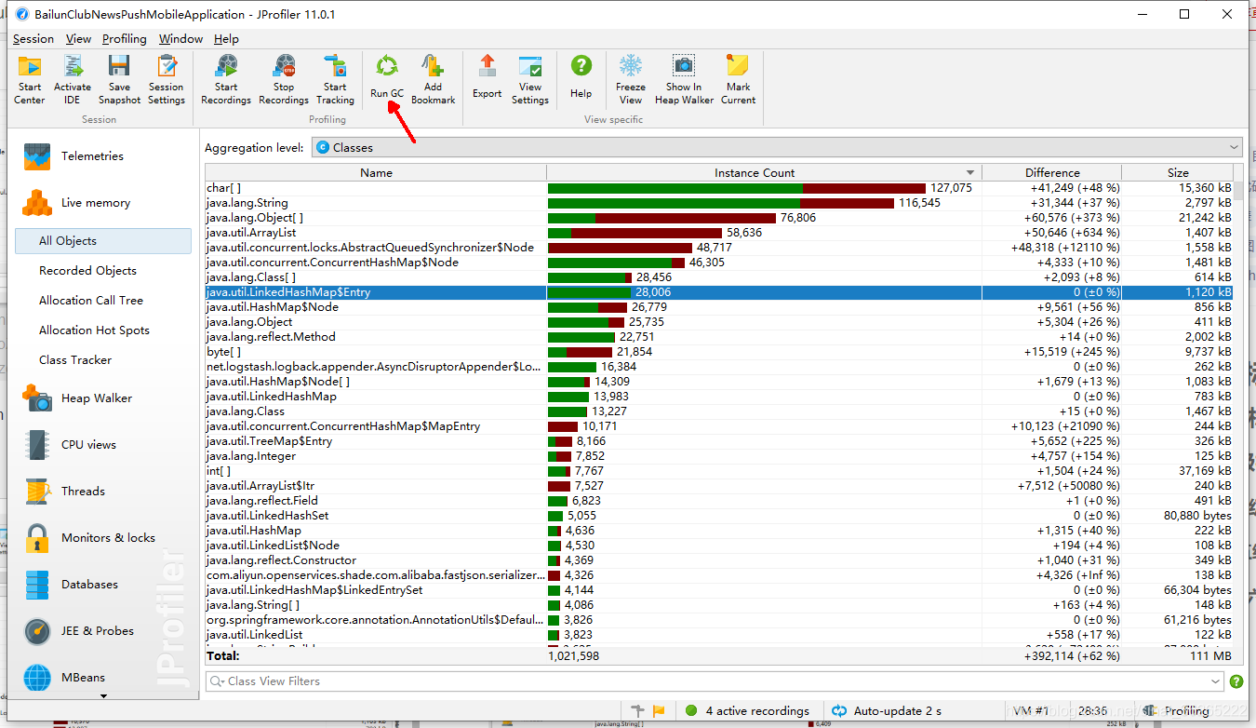Click the Profiling status indicator
This screenshot has width=1256, height=728.
1177,711
